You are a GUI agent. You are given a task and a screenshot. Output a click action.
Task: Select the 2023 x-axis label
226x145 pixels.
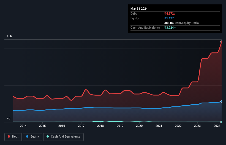tap(197, 126)
